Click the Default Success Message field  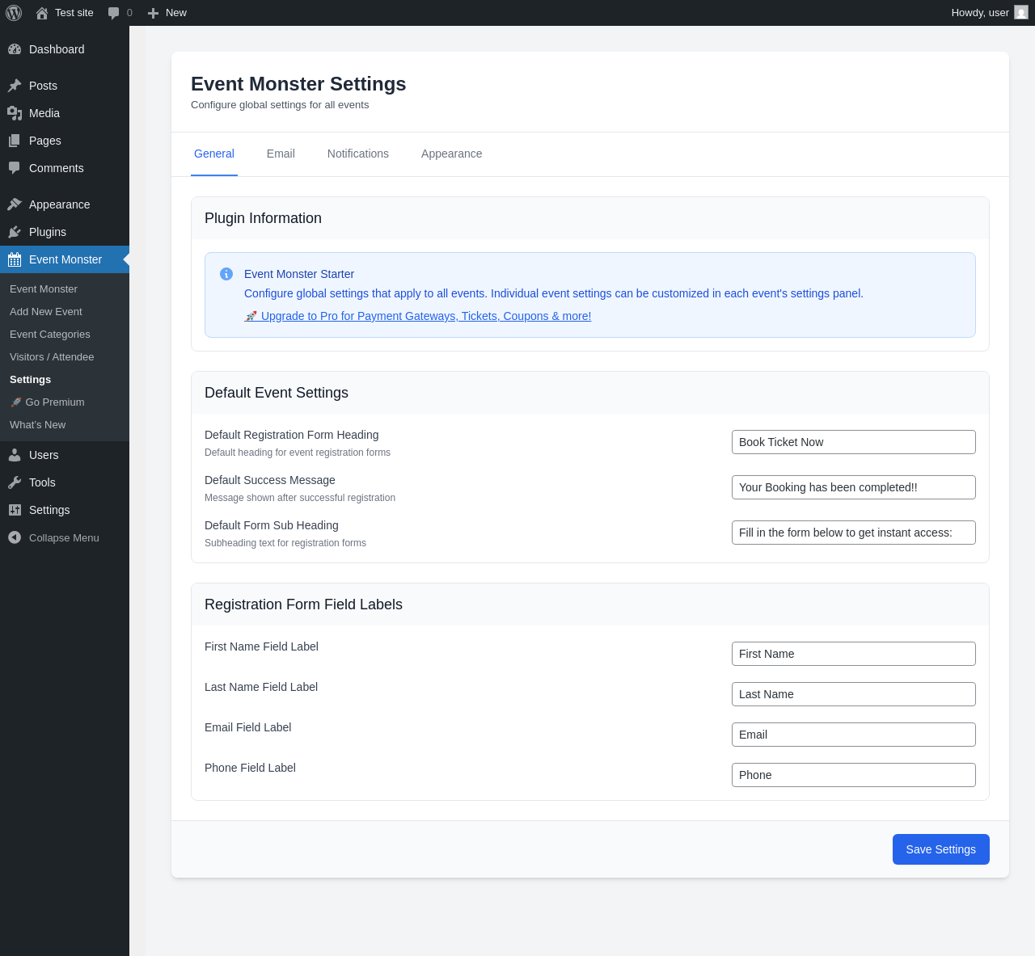coord(853,487)
